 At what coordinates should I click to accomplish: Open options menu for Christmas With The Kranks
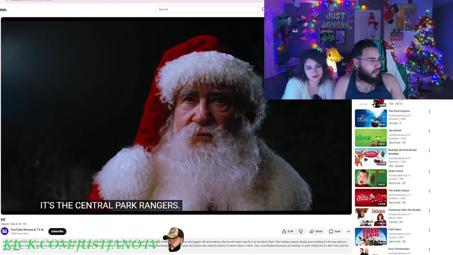point(429,211)
